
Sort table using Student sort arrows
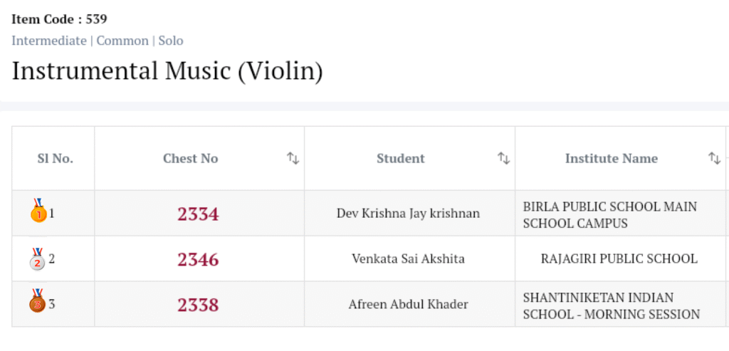(x=503, y=158)
